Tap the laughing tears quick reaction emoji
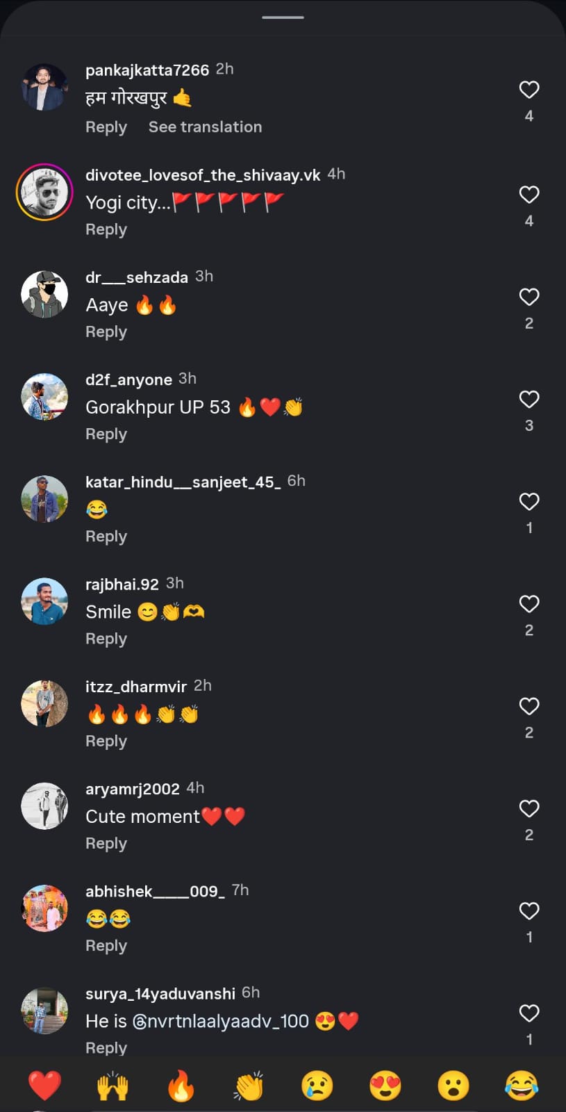This screenshot has width=566, height=1112. coord(521,1086)
